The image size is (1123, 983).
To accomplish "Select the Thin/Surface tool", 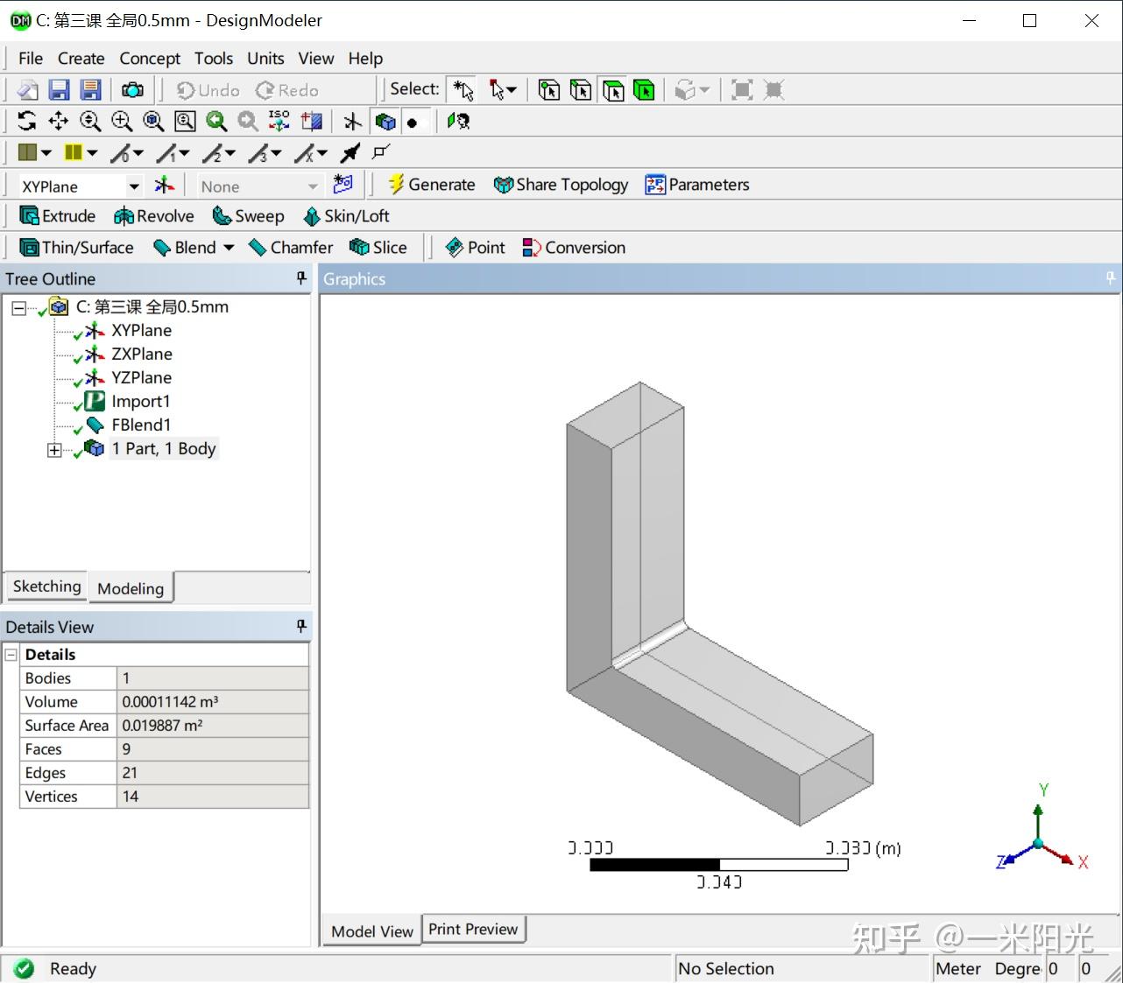I will click(76, 247).
